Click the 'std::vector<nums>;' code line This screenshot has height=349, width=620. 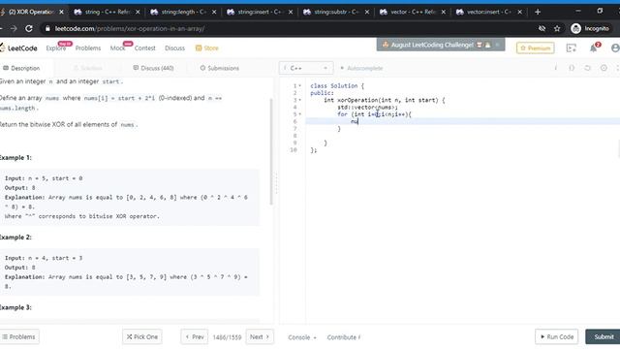(x=367, y=108)
